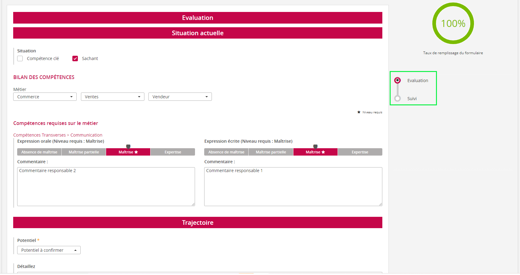Set Expression orale to Maîtrise partielle
The width and height of the screenshot is (520, 275).
tap(84, 152)
